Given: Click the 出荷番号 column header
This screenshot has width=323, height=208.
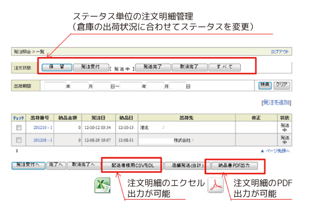Looking at the screenshot, I should click(x=40, y=118).
